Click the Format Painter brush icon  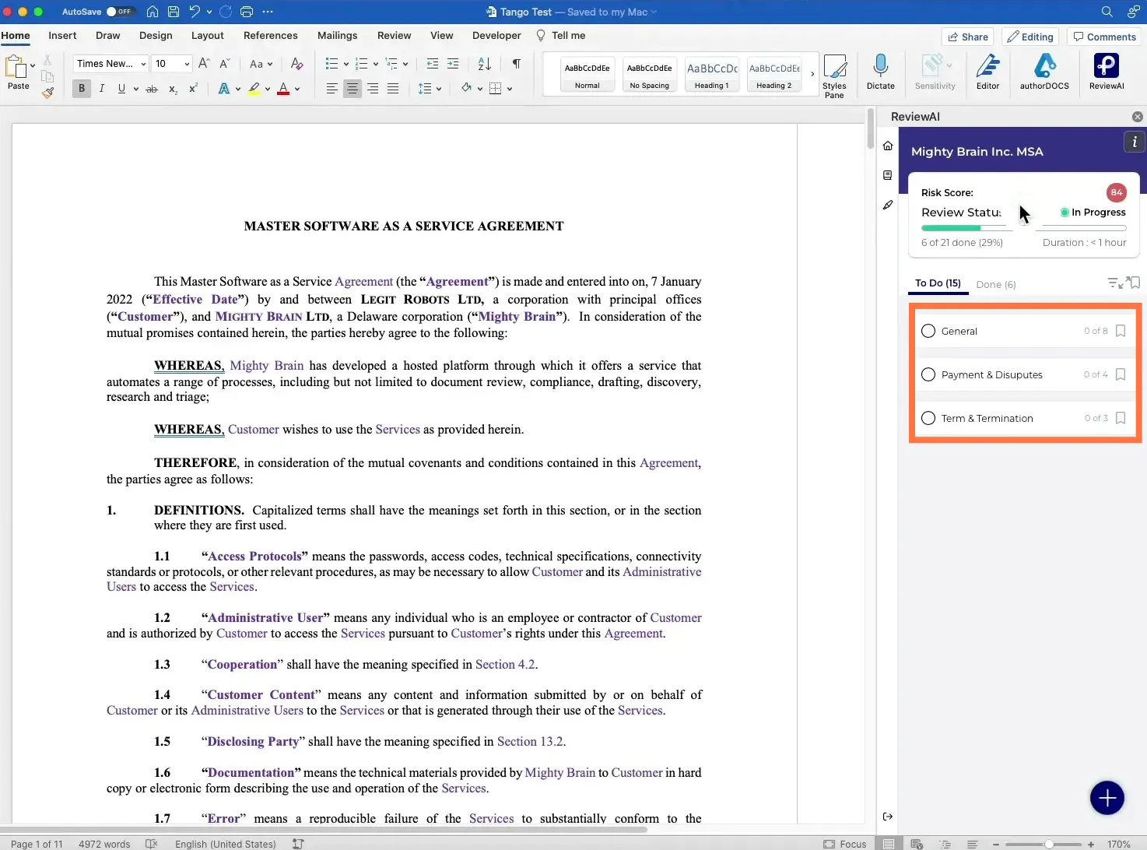click(47, 93)
